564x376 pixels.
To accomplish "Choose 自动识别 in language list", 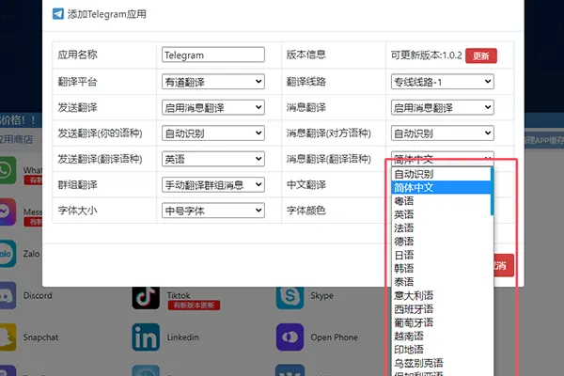I will click(441, 174).
